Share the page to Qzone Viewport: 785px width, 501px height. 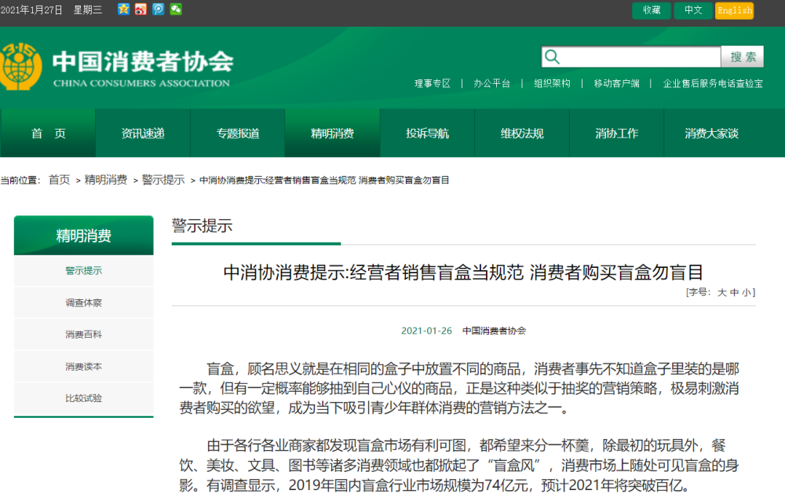pos(123,9)
